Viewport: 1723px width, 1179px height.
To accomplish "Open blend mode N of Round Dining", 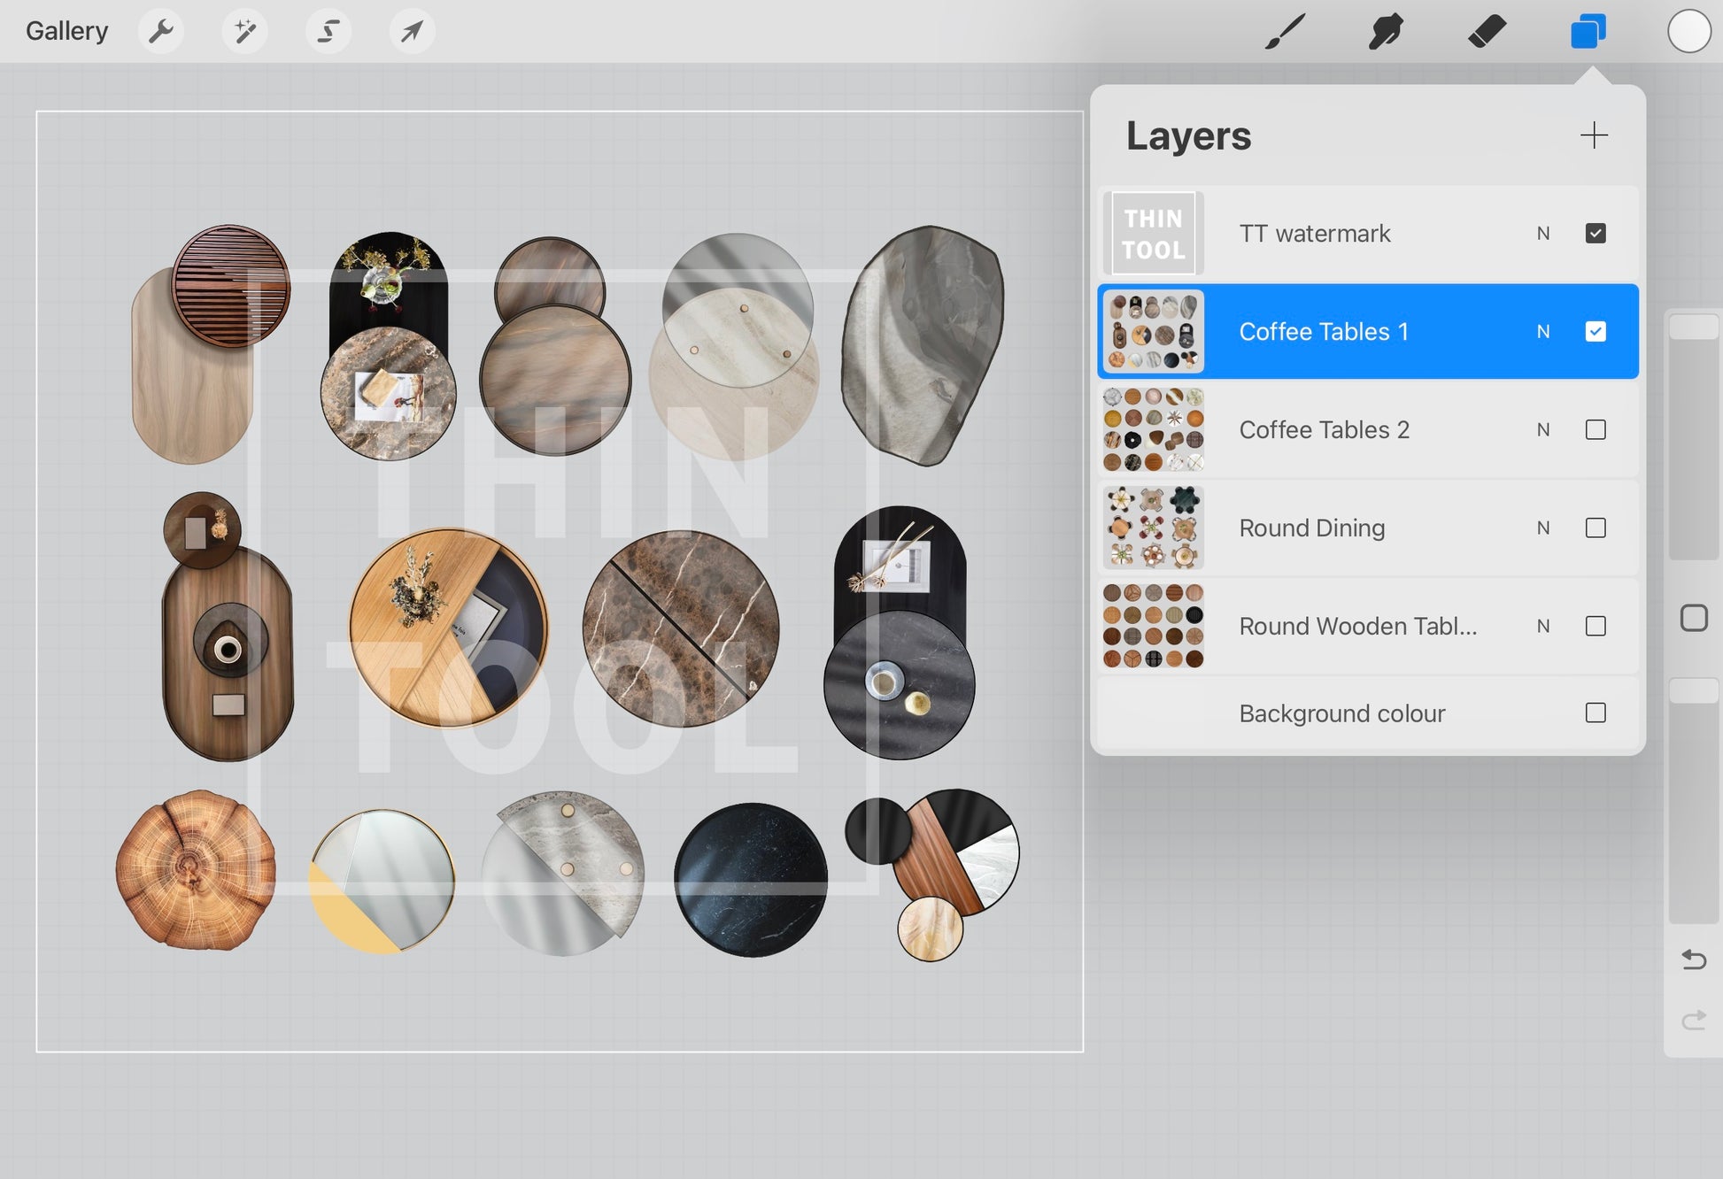I will pos(1543,528).
